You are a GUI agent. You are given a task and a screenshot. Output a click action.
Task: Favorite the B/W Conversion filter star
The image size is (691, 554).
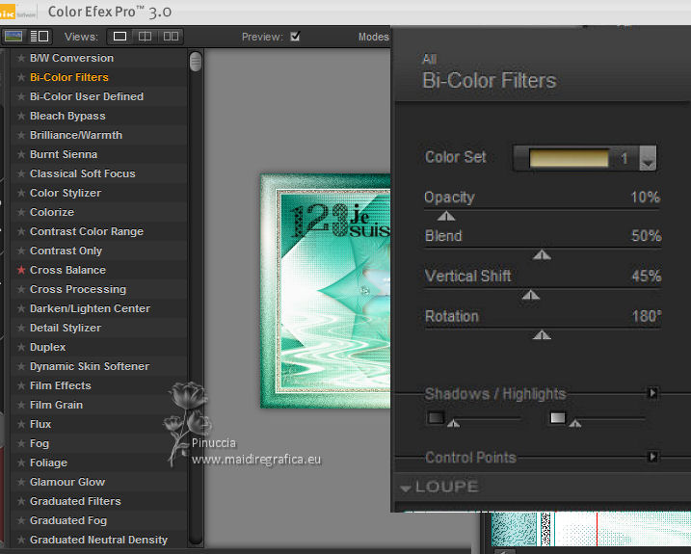click(20, 58)
